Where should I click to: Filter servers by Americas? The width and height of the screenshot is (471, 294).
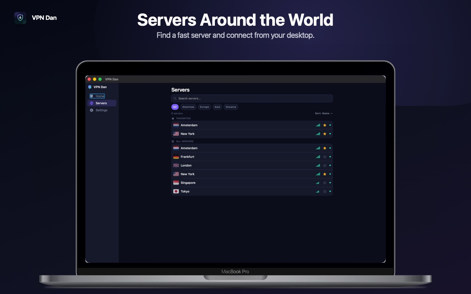188,107
